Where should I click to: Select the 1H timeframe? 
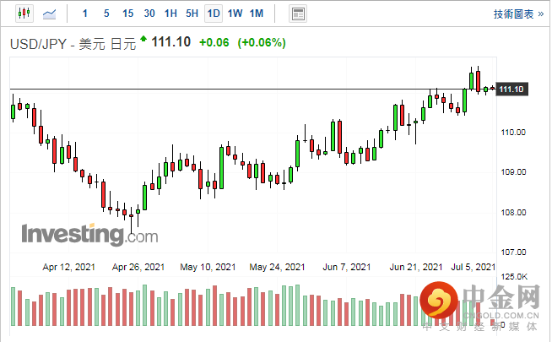[170, 14]
